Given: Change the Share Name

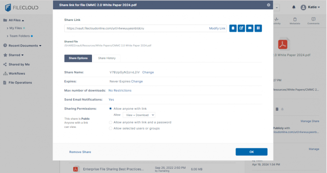Looking at the screenshot, I should pyautogui.click(x=148, y=72).
